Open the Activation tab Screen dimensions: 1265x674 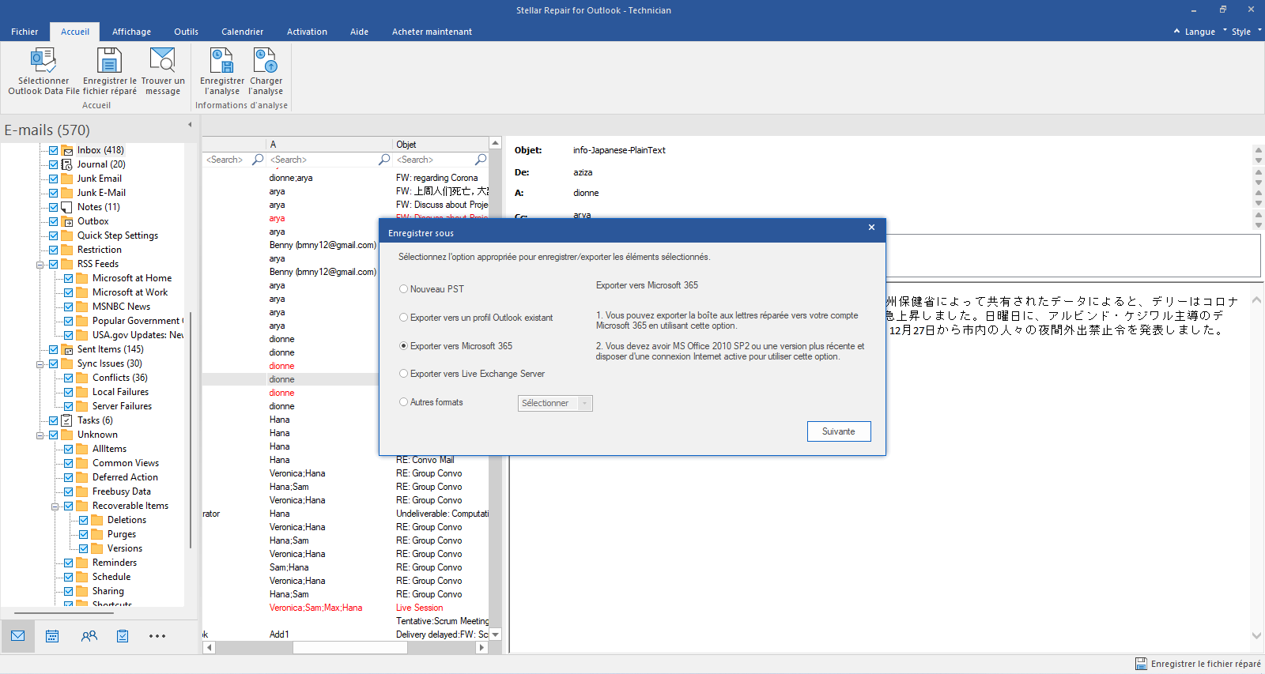pyautogui.click(x=307, y=32)
